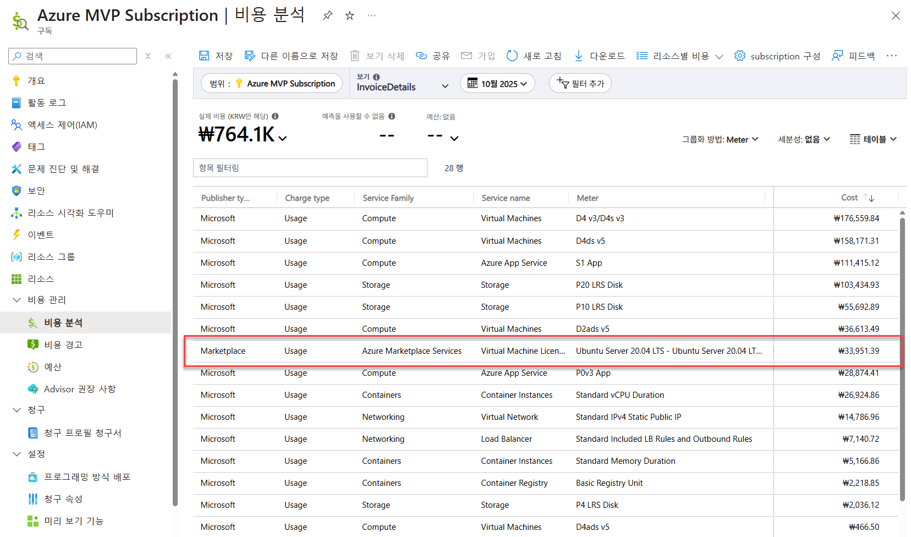Click the D4 v3/D4s v3 meter cell
The image size is (911, 537).
(x=600, y=218)
